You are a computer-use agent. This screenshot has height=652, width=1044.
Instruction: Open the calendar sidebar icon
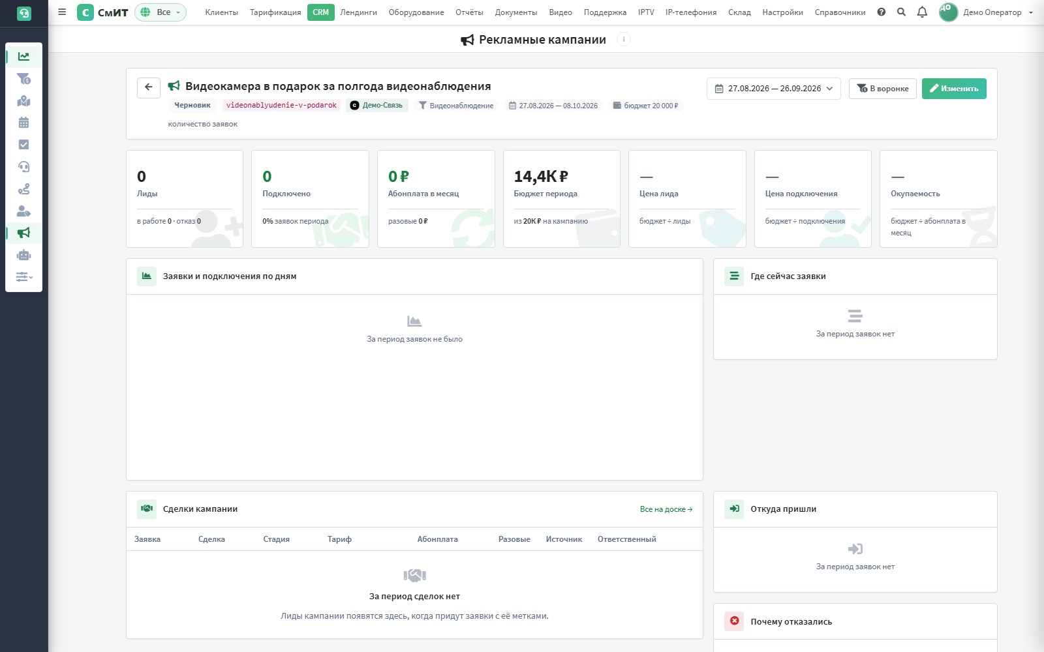tap(23, 123)
